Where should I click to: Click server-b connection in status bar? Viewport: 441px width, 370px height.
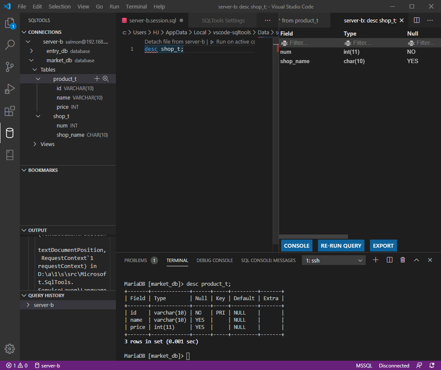[x=47, y=365]
